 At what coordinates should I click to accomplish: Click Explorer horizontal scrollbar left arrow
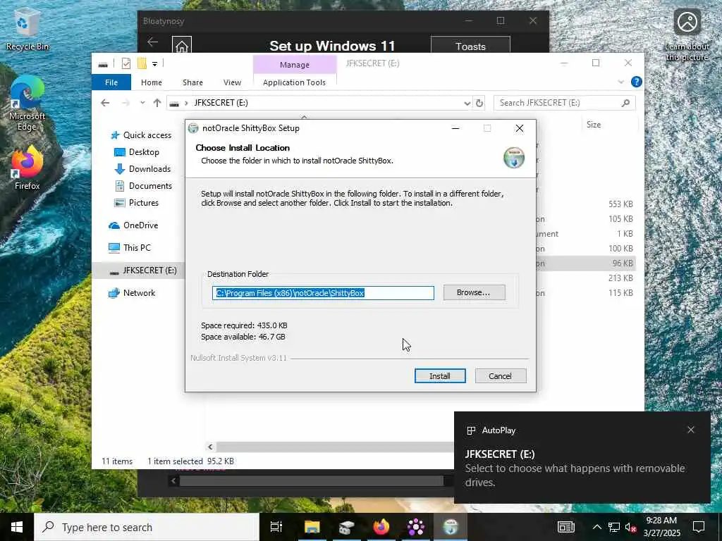210,447
